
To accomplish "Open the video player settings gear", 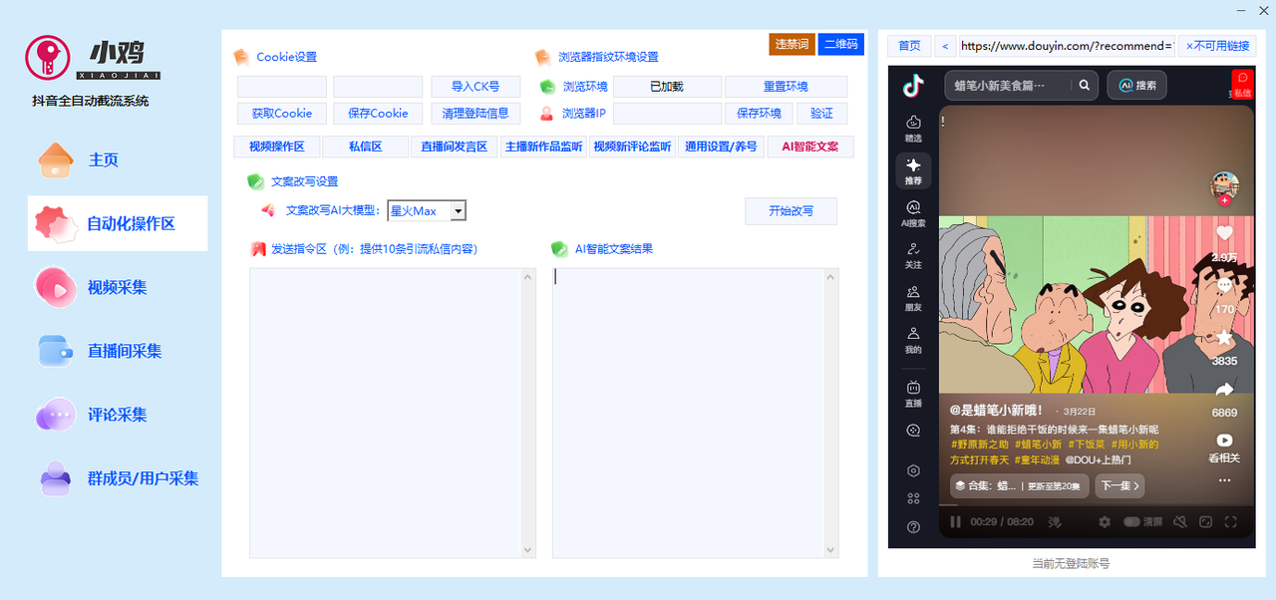I will (x=1104, y=521).
